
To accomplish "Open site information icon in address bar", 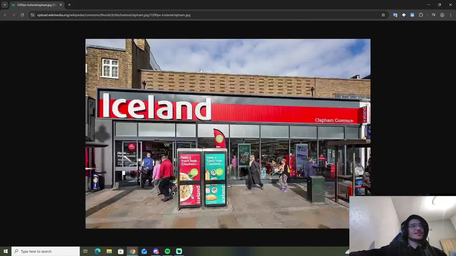I will (32, 15).
